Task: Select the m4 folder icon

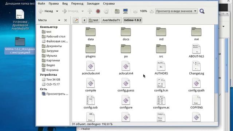Action: click(196, 32)
